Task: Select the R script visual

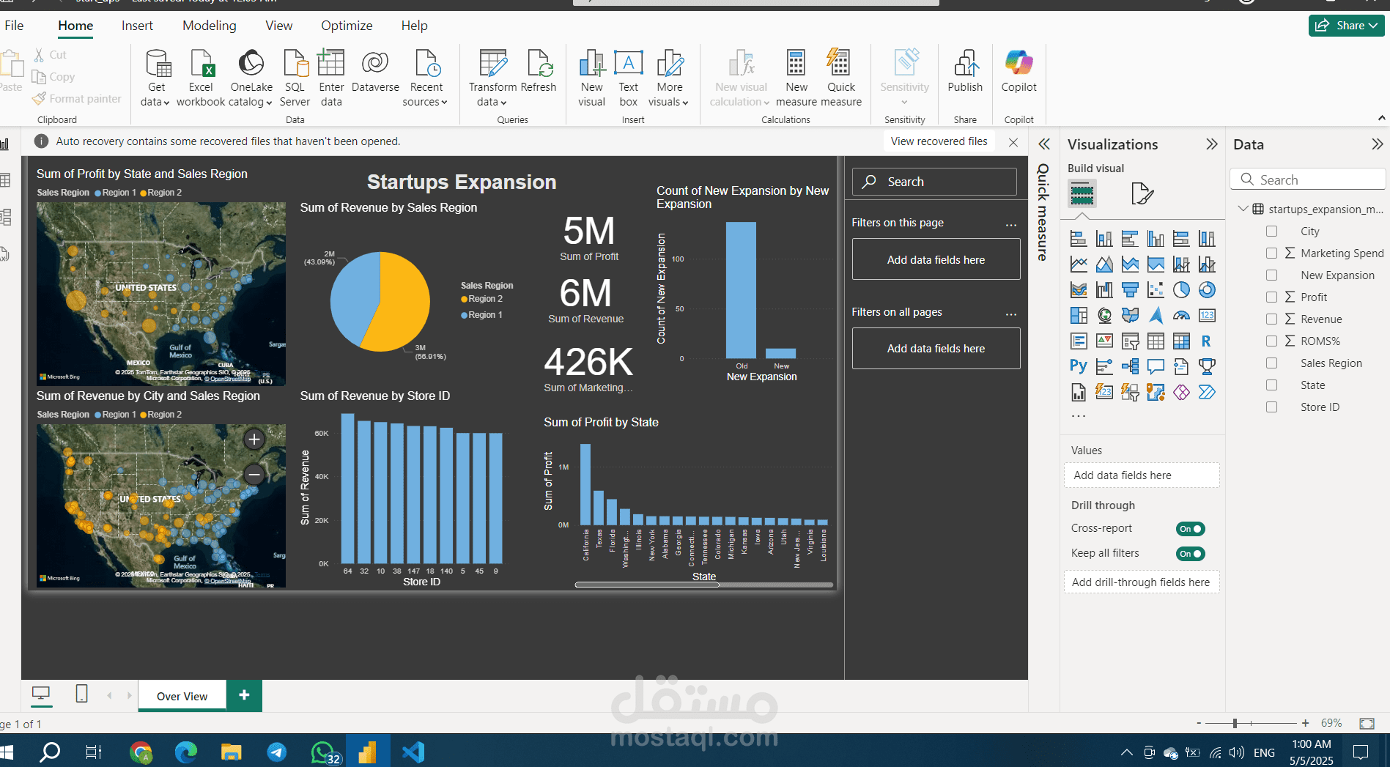Action: point(1207,341)
